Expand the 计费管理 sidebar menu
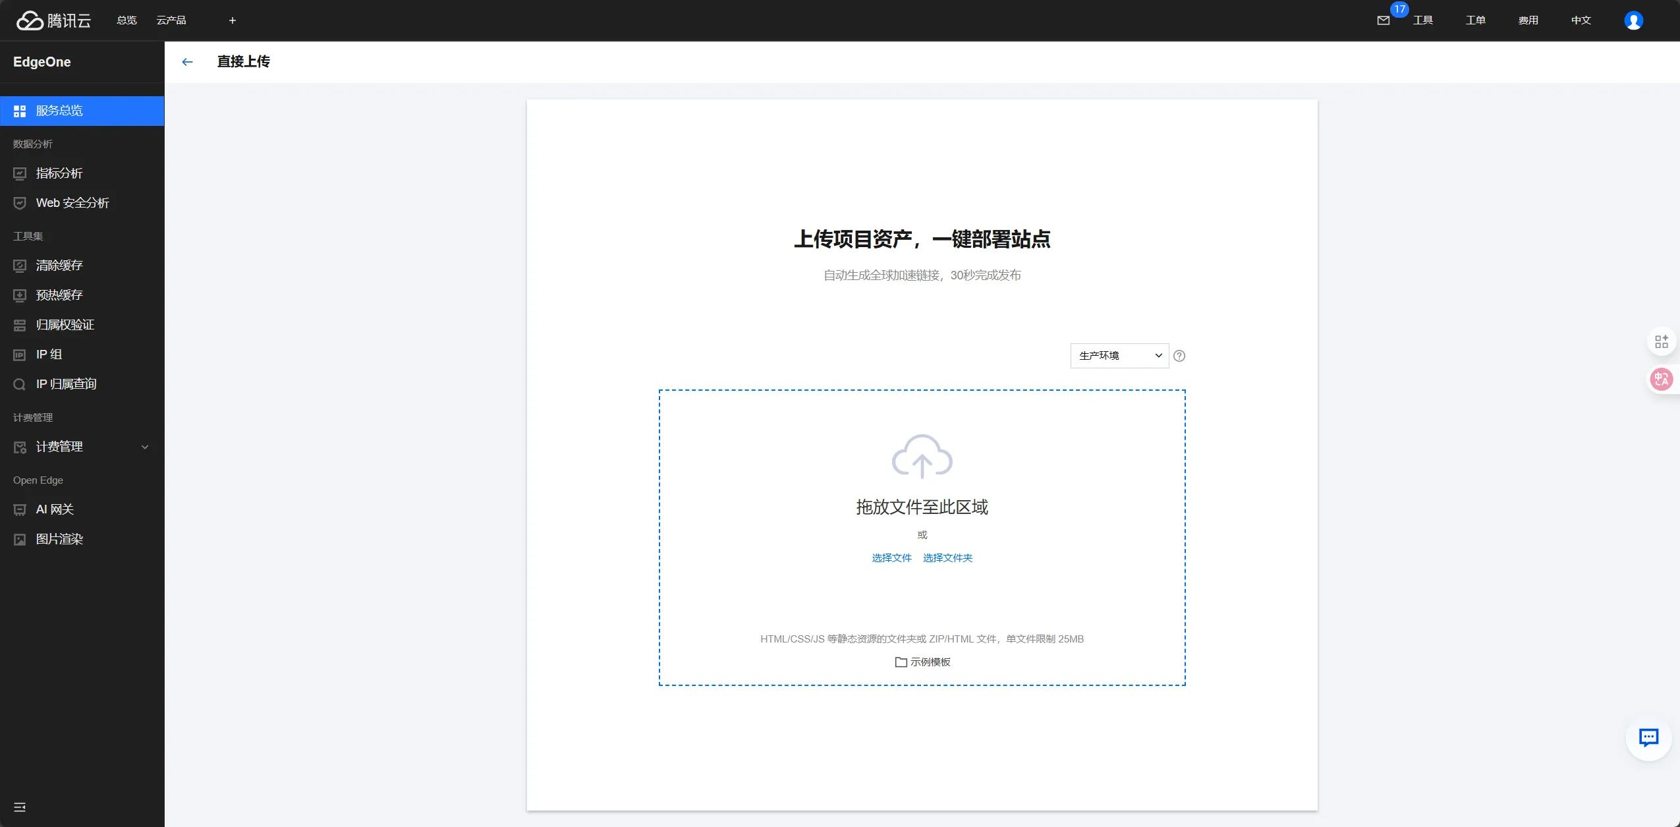1680x827 pixels. coord(82,447)
